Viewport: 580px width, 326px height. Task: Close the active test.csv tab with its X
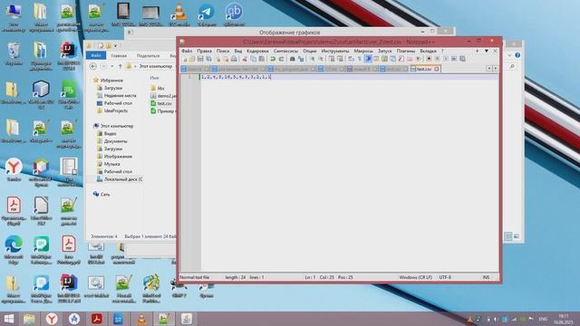(437, 69)
